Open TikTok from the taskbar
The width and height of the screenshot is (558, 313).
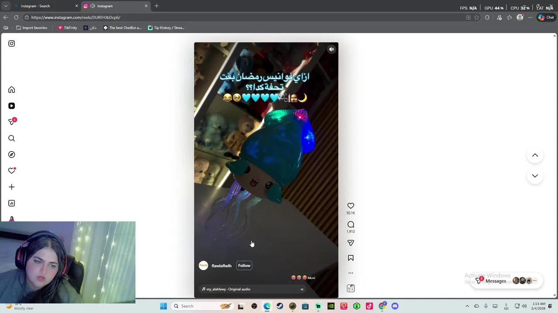[x=369, y=306]
